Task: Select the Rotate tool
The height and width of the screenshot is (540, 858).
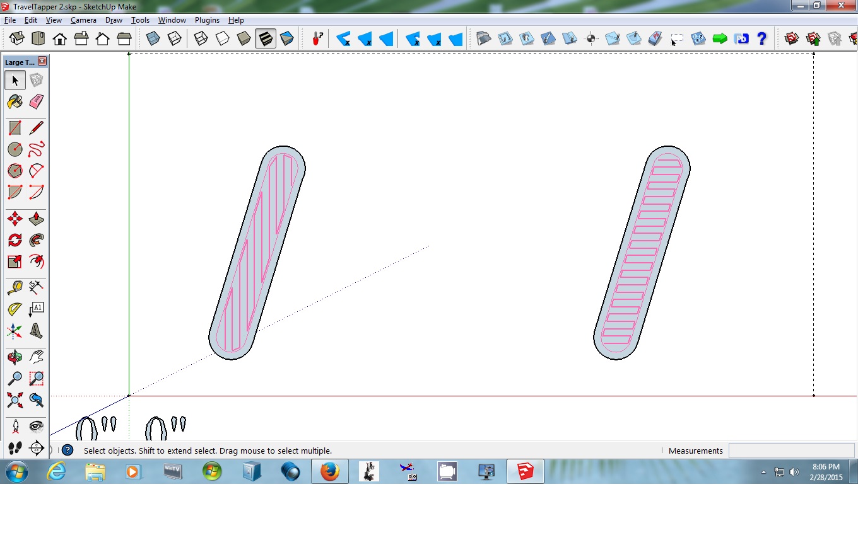Action: (15, 240)
